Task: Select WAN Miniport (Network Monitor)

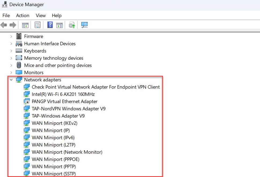Action: (67, 152)
